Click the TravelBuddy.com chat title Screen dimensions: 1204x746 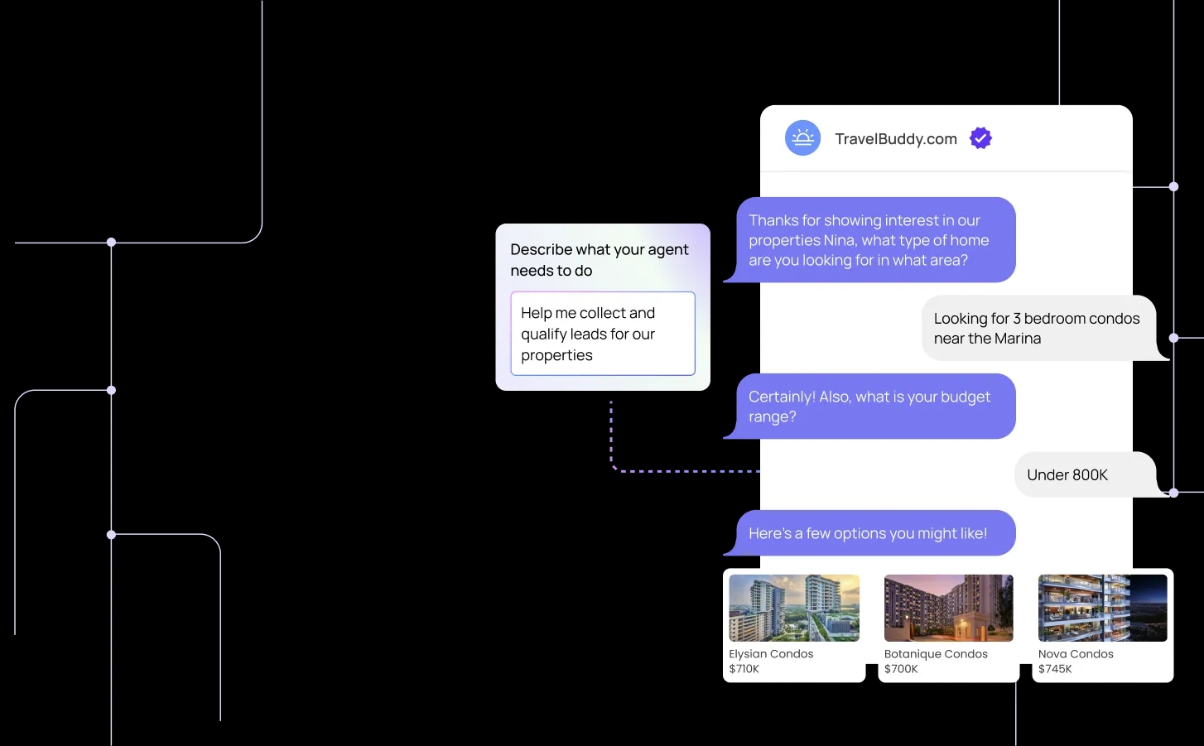click(x=895, y=139)
